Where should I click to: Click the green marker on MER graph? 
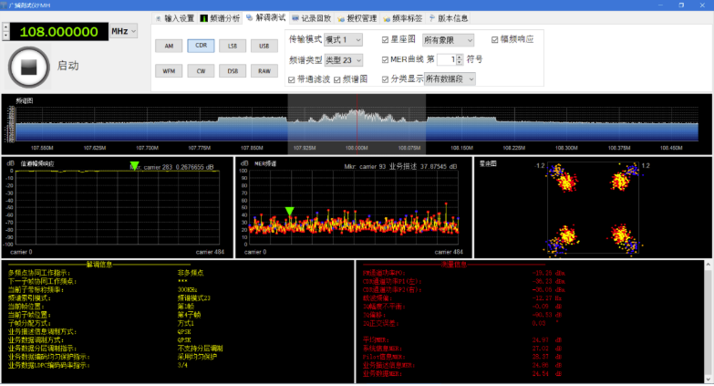289,212
